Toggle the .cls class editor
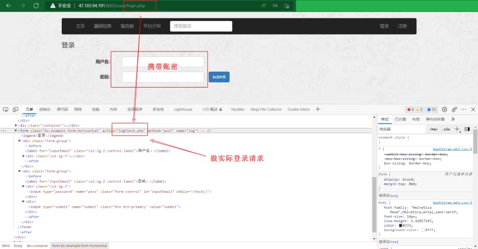Image resolution: width=478 pixels, height=249 pixels. [x=446, y=129]
